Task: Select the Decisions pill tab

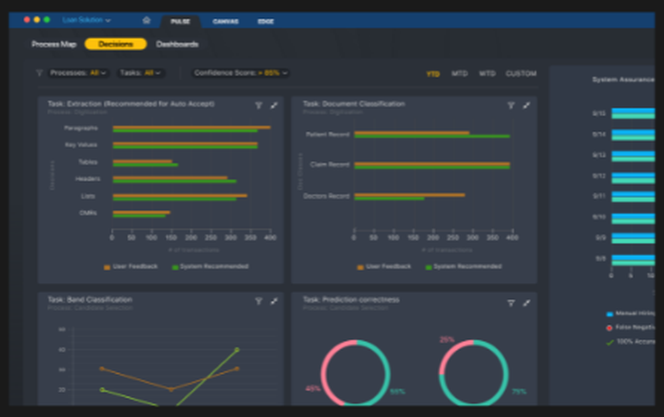Action: (116, 44)
